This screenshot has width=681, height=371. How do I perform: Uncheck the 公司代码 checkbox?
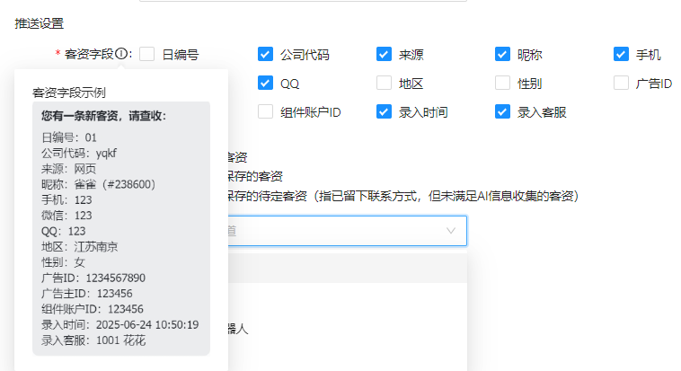click(265, 54)
